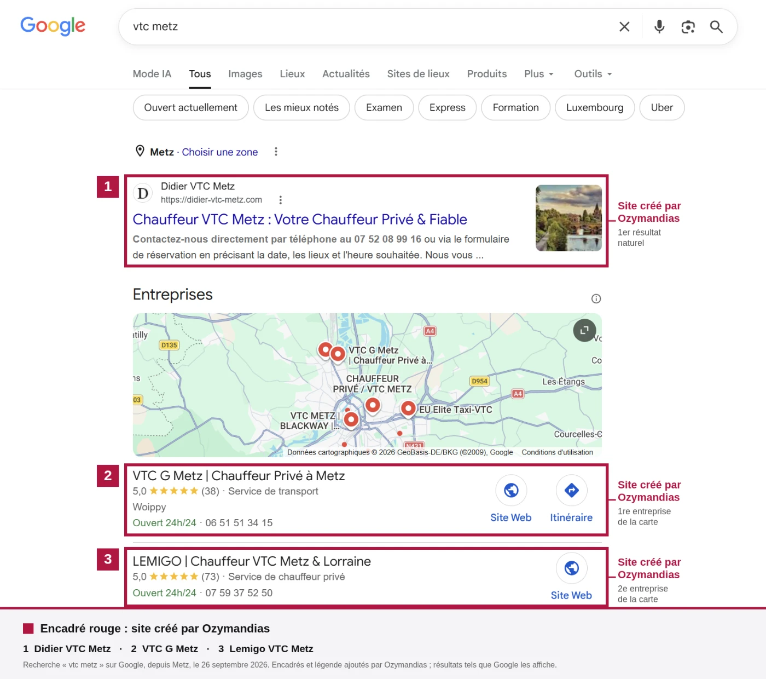This screenshot has height=679, width=766.
Task: Click the 'Entreprises' heading
Action: (x=173, y=295)
